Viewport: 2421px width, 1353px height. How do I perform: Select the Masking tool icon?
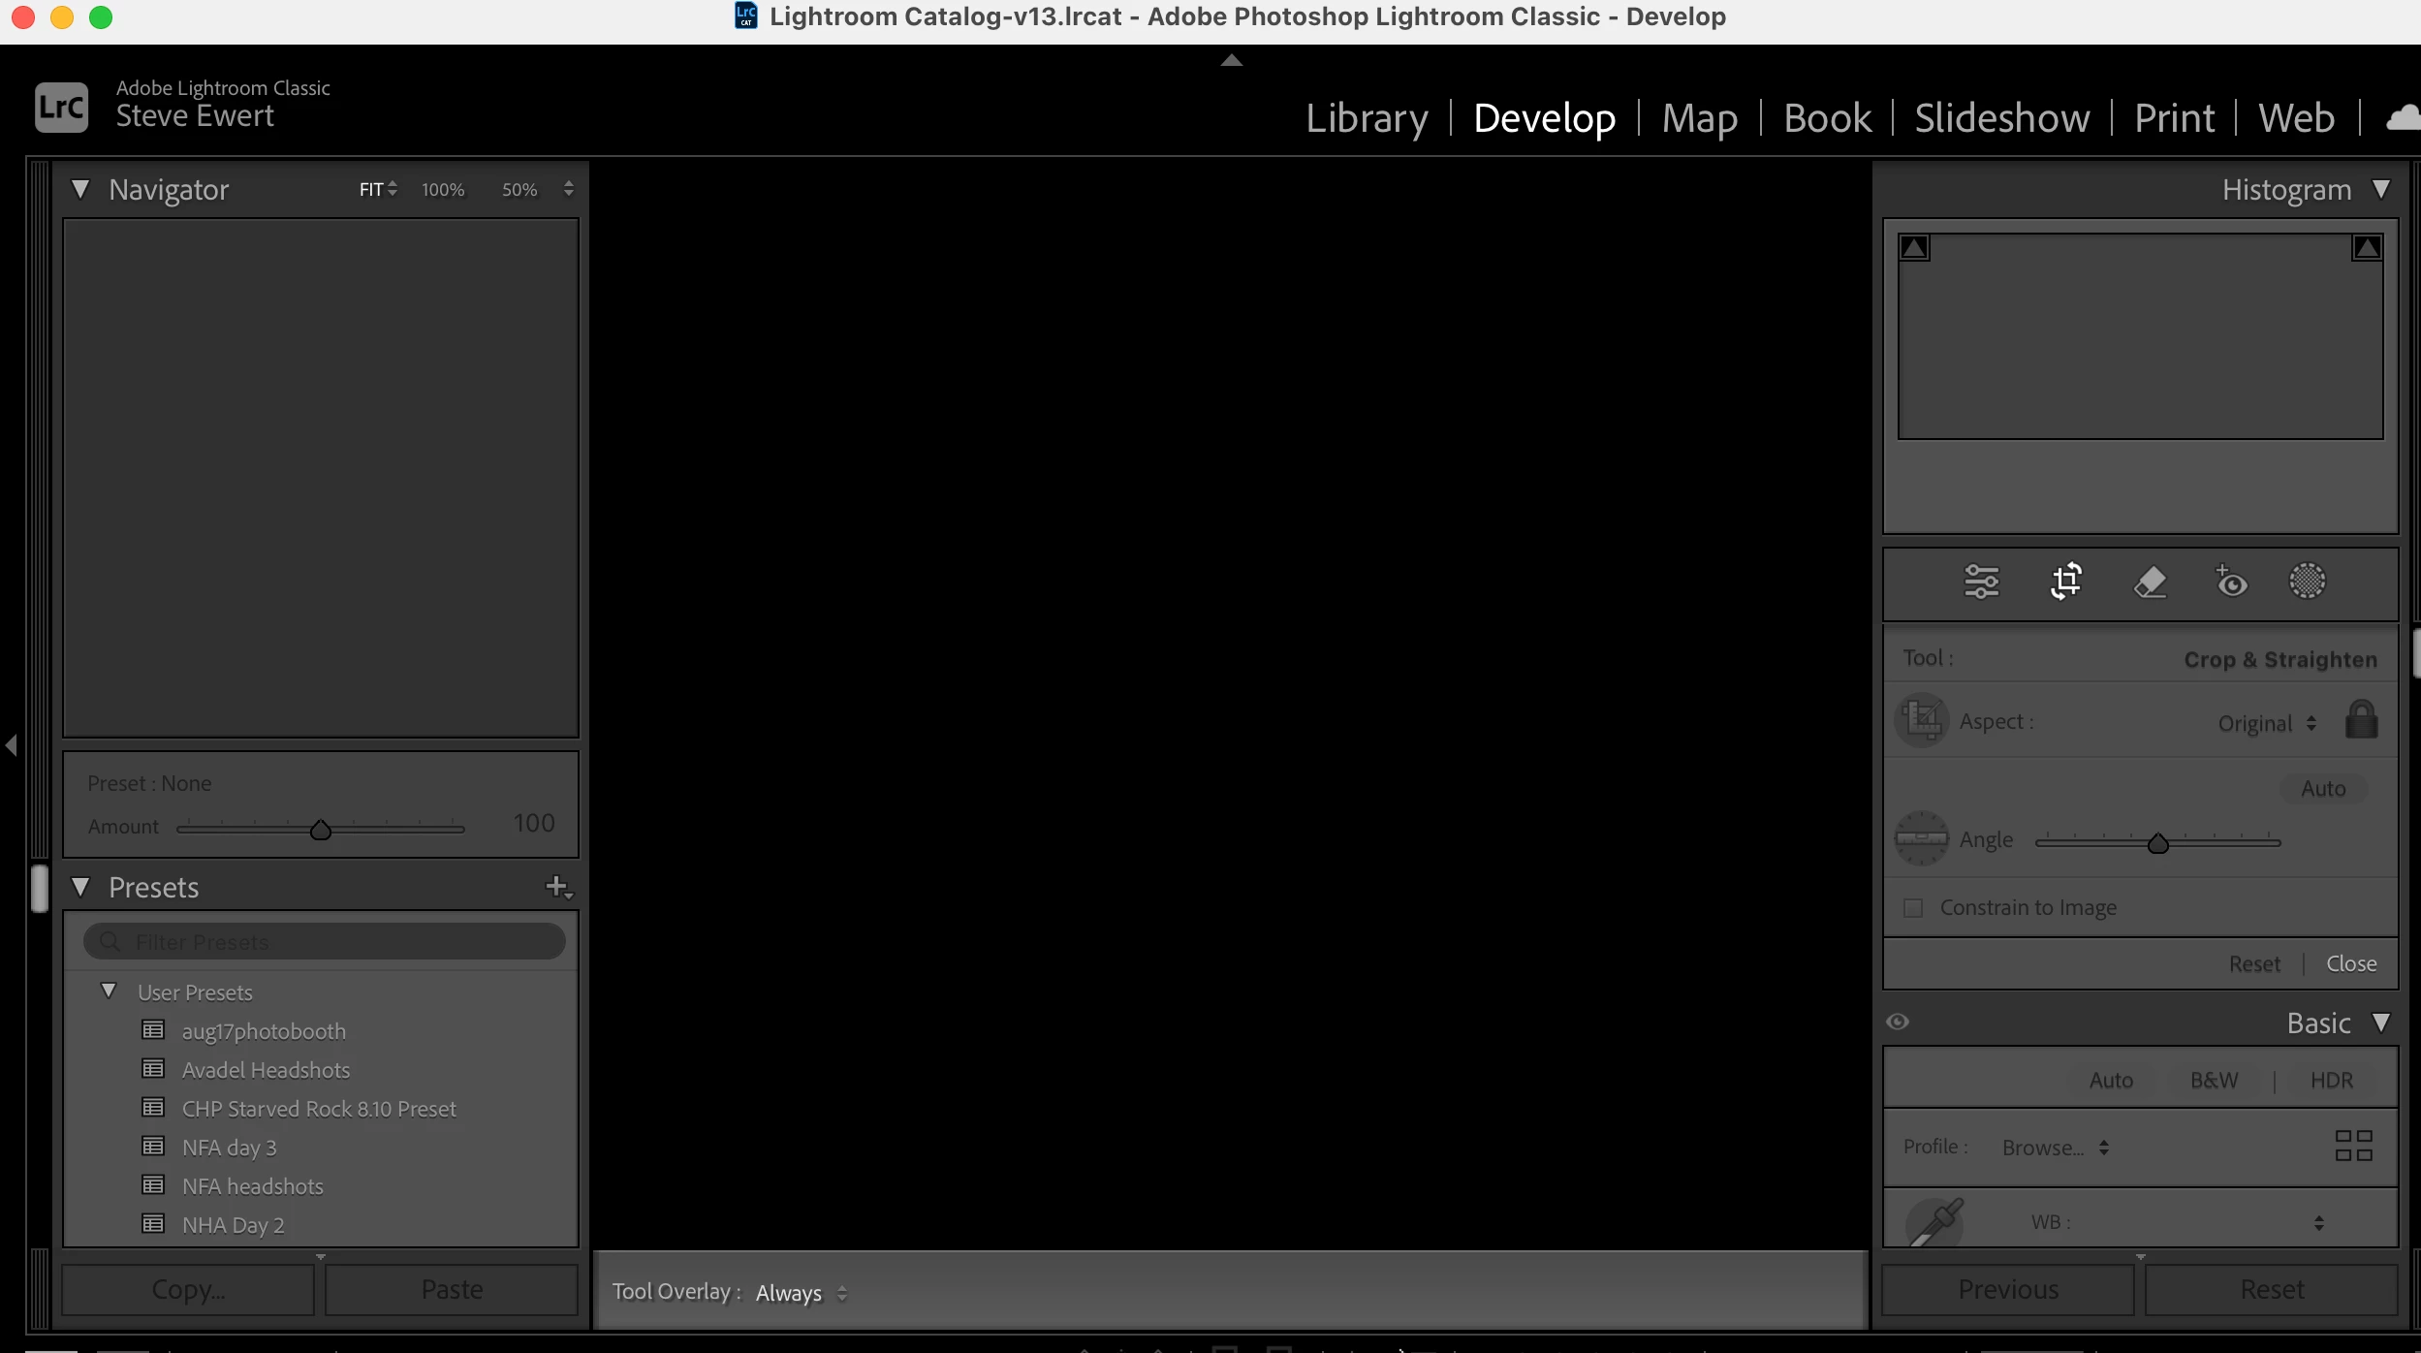[x=2307, y=582]
